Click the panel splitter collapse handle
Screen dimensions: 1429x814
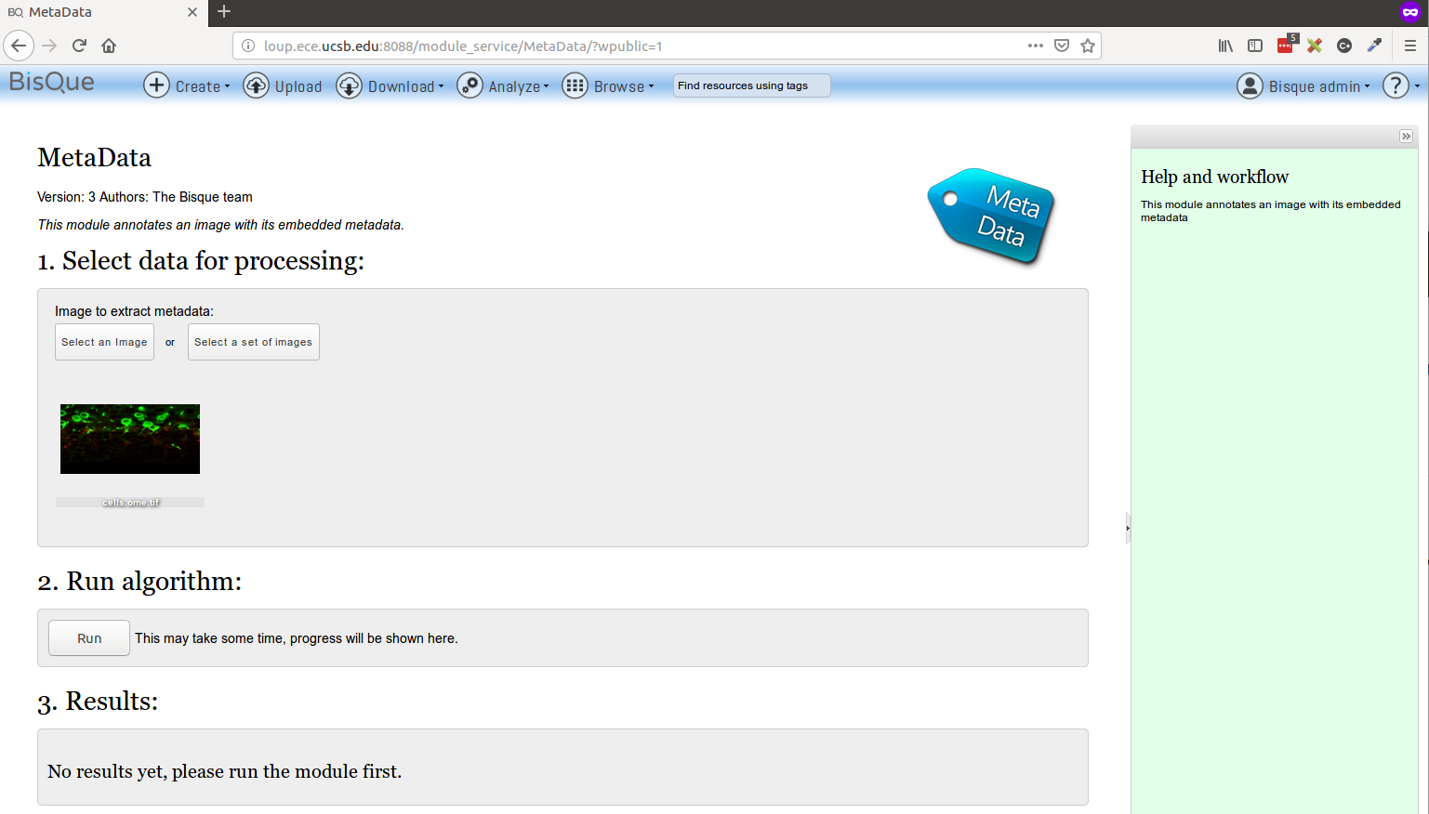pyautogui.click(x=1128, y=528)
